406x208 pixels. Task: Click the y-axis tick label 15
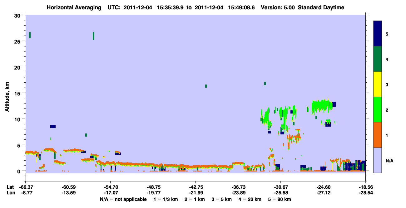17,93
